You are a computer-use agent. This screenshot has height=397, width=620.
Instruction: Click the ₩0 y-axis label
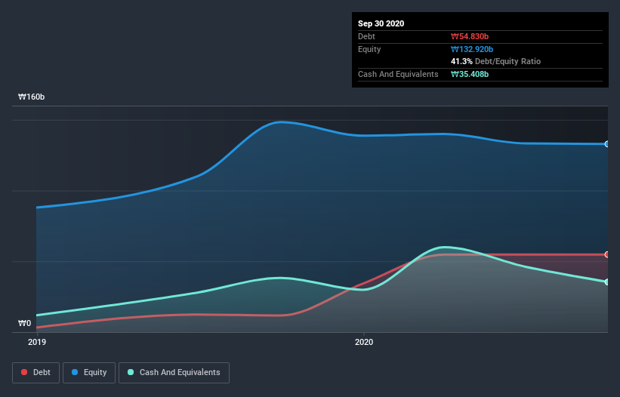[24, 323]
